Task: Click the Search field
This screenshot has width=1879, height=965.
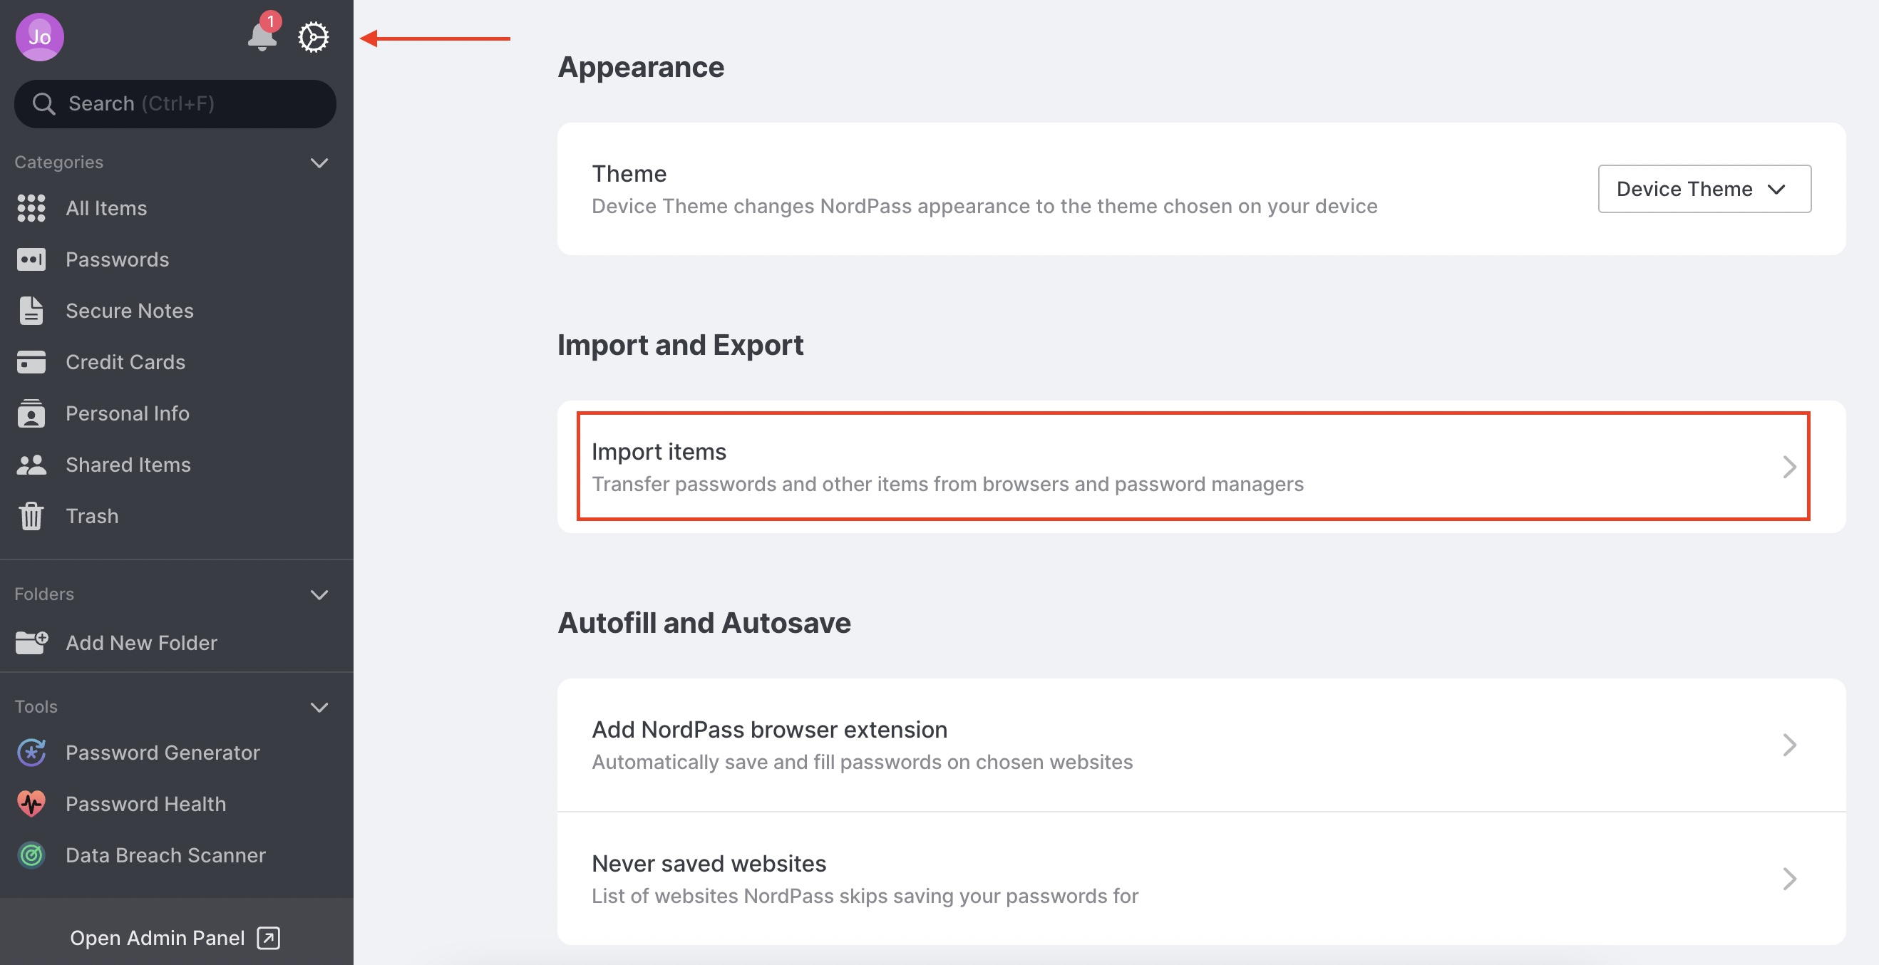Action: pos(175,103)
